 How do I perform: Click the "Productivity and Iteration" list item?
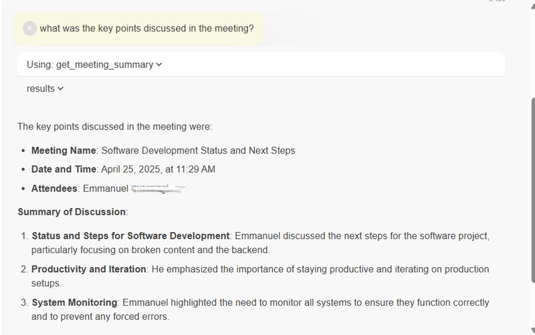click(x=89, y=269)
